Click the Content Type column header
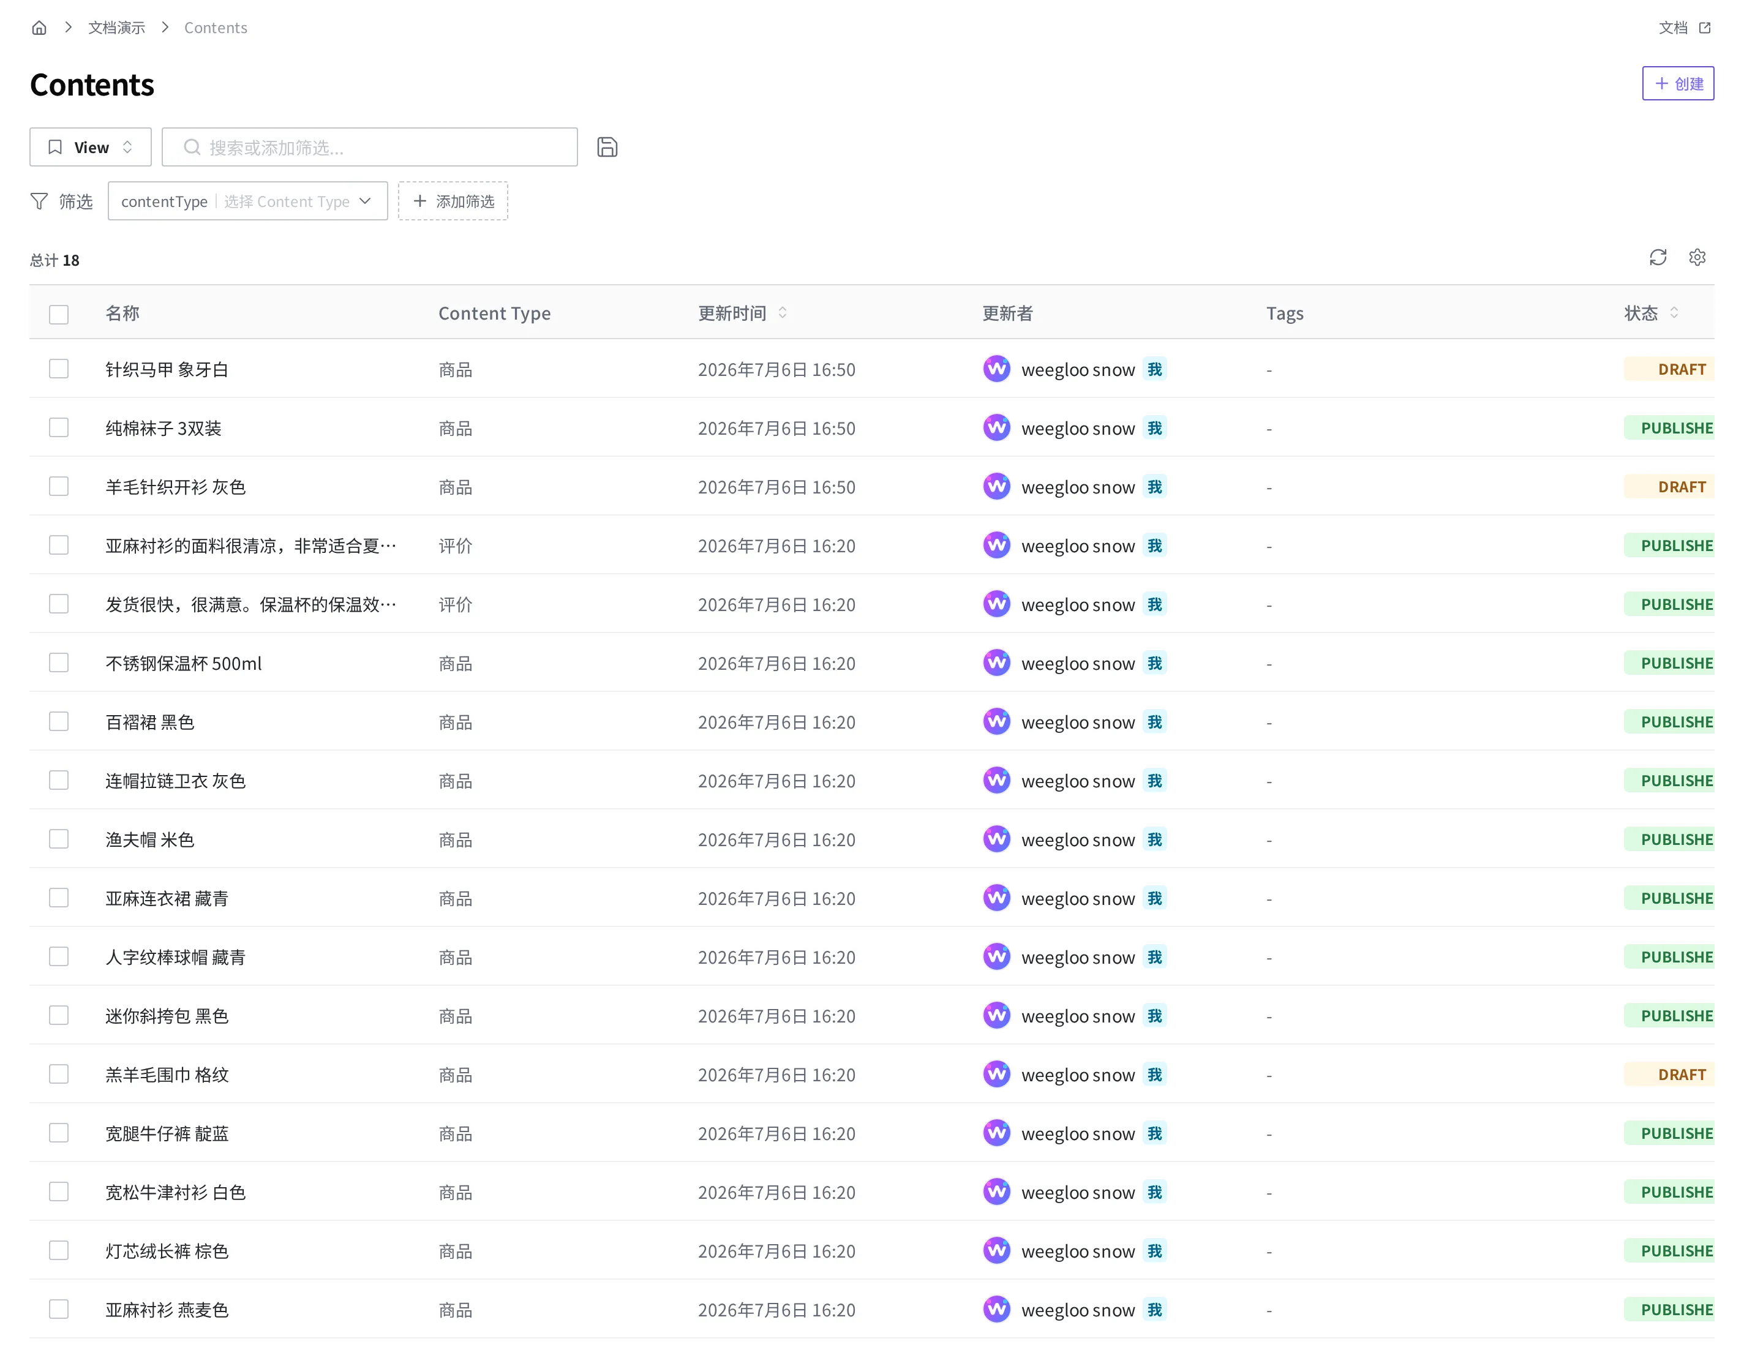Screen dimensions: 1744x1347 click(494, 313)
